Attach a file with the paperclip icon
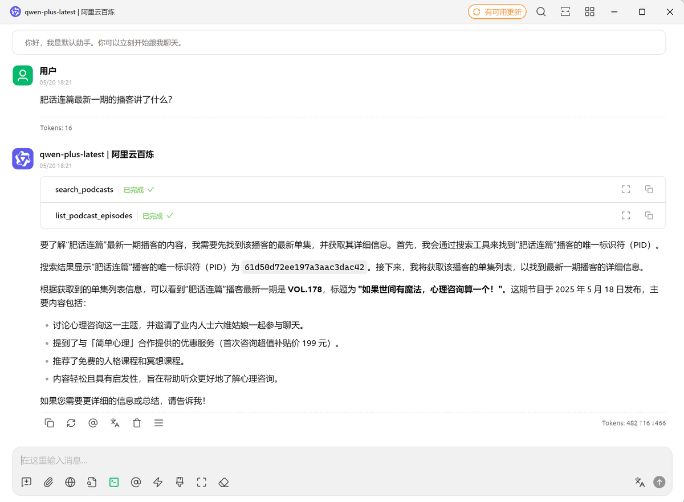Image resolution: width=684 pixels, height=502 pixels. pos(48,482)
